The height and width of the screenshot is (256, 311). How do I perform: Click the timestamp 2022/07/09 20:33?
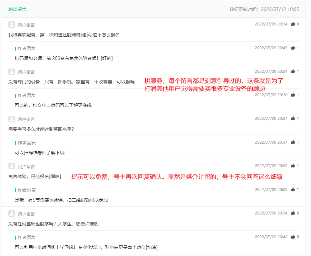point(271,189)
